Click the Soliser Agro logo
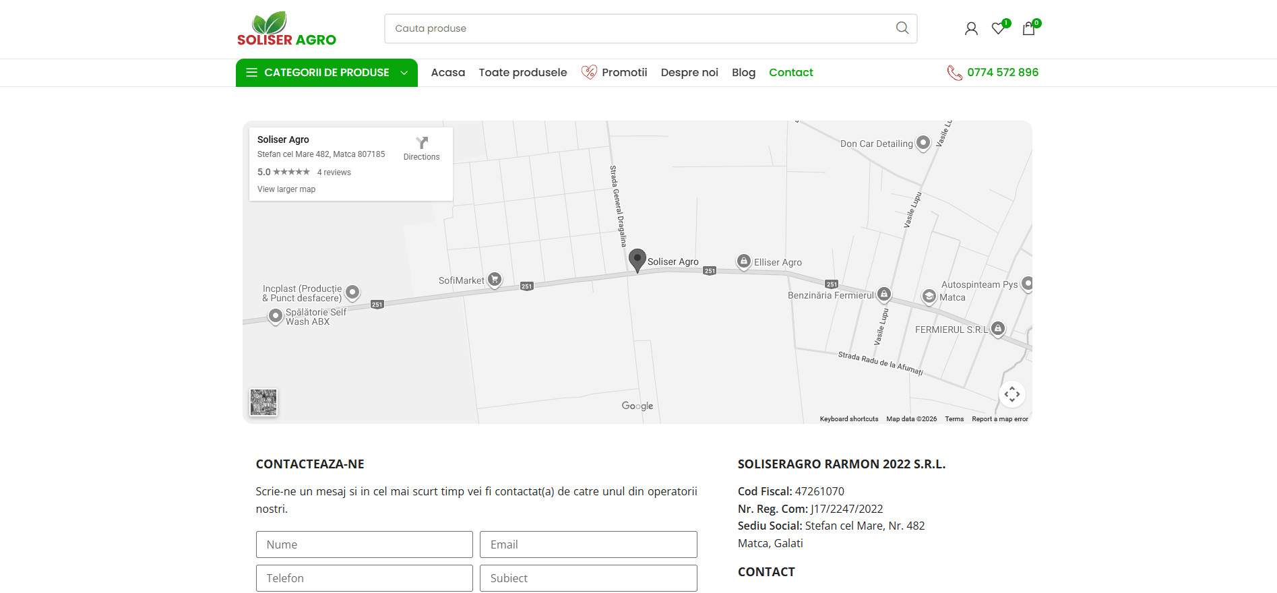Screen dimensions: 1277x593 tap(286, 29)
